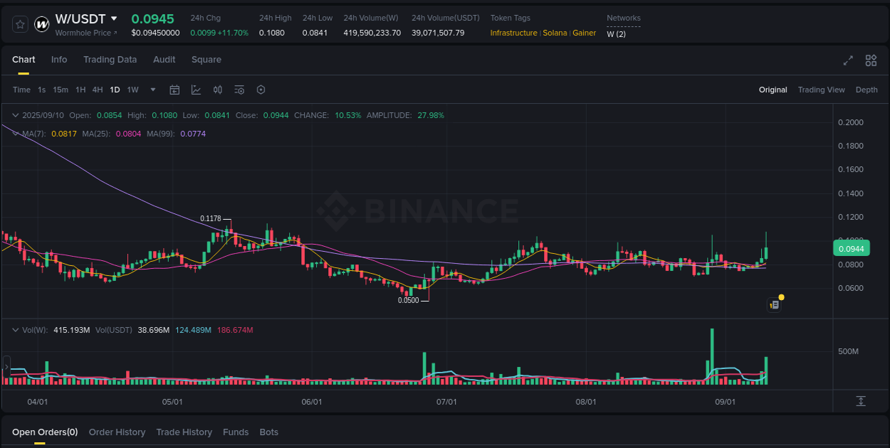Click the go-to-date calendar icon

[x=174, y=90]
